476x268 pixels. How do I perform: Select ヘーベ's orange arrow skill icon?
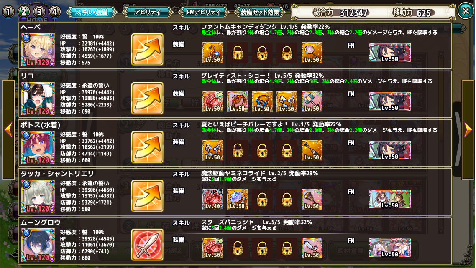148,50
